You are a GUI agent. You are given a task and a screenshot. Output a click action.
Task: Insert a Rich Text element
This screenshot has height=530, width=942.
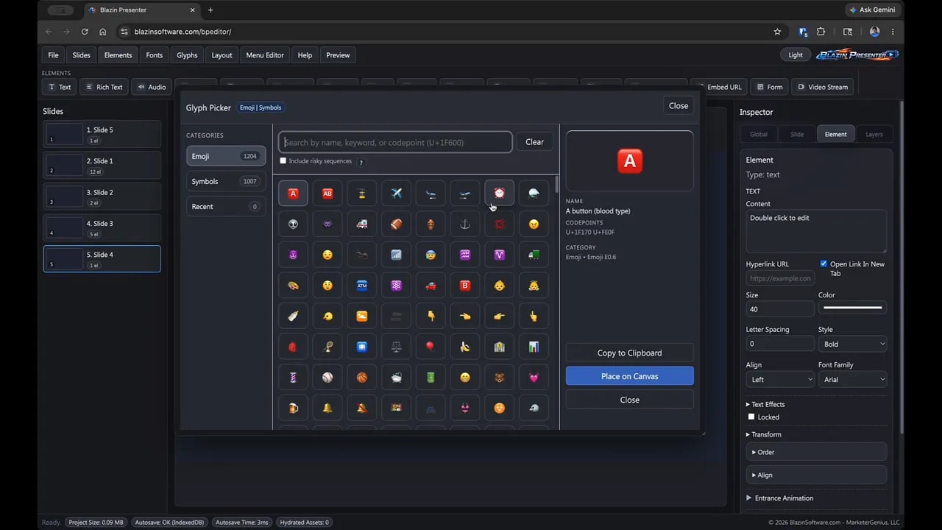click(x=104, y=87)
